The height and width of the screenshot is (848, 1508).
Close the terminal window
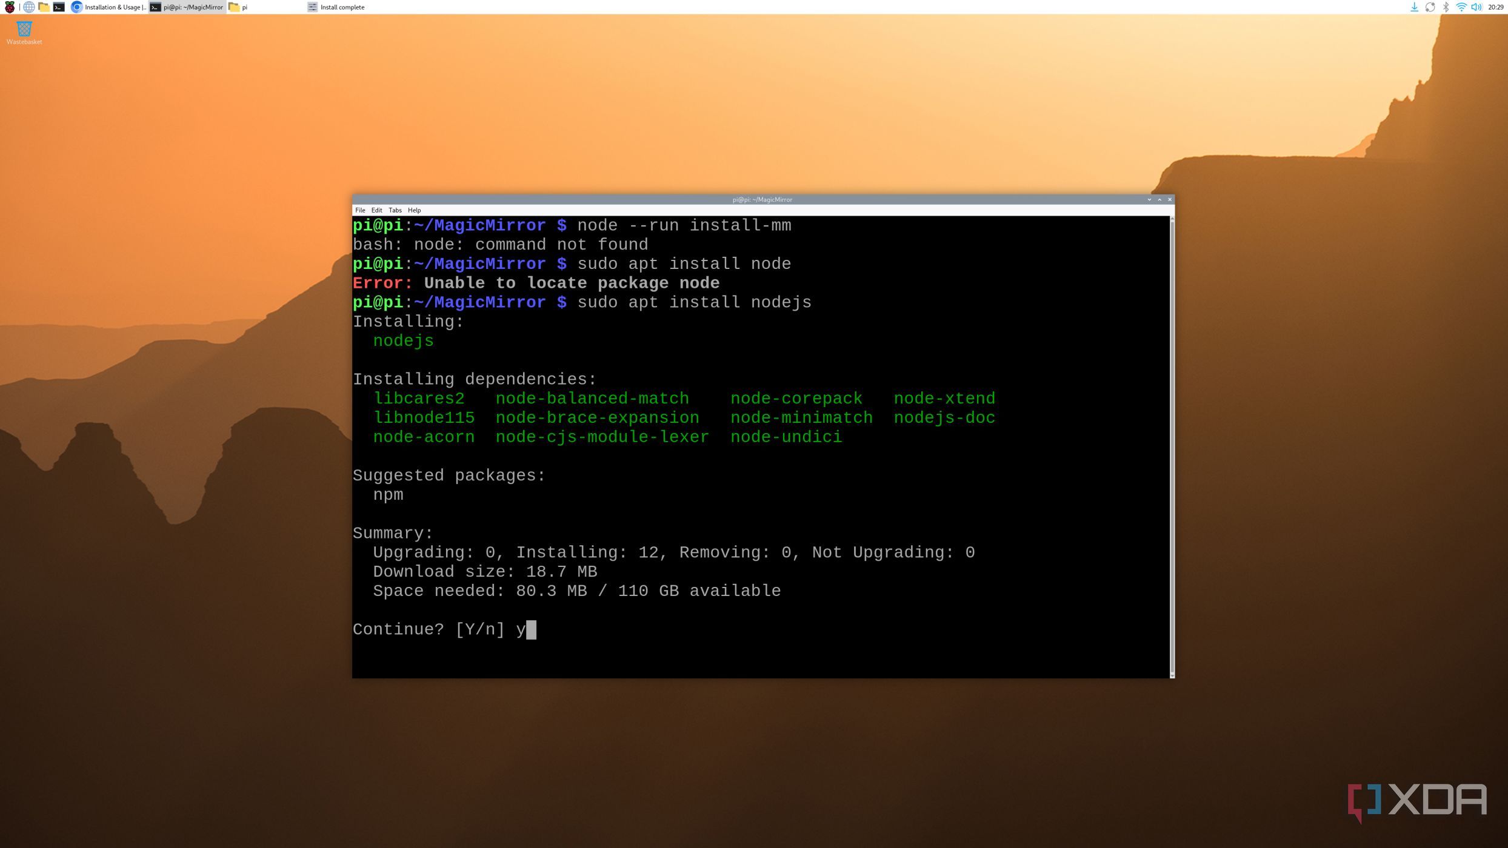coord(1170,199)
